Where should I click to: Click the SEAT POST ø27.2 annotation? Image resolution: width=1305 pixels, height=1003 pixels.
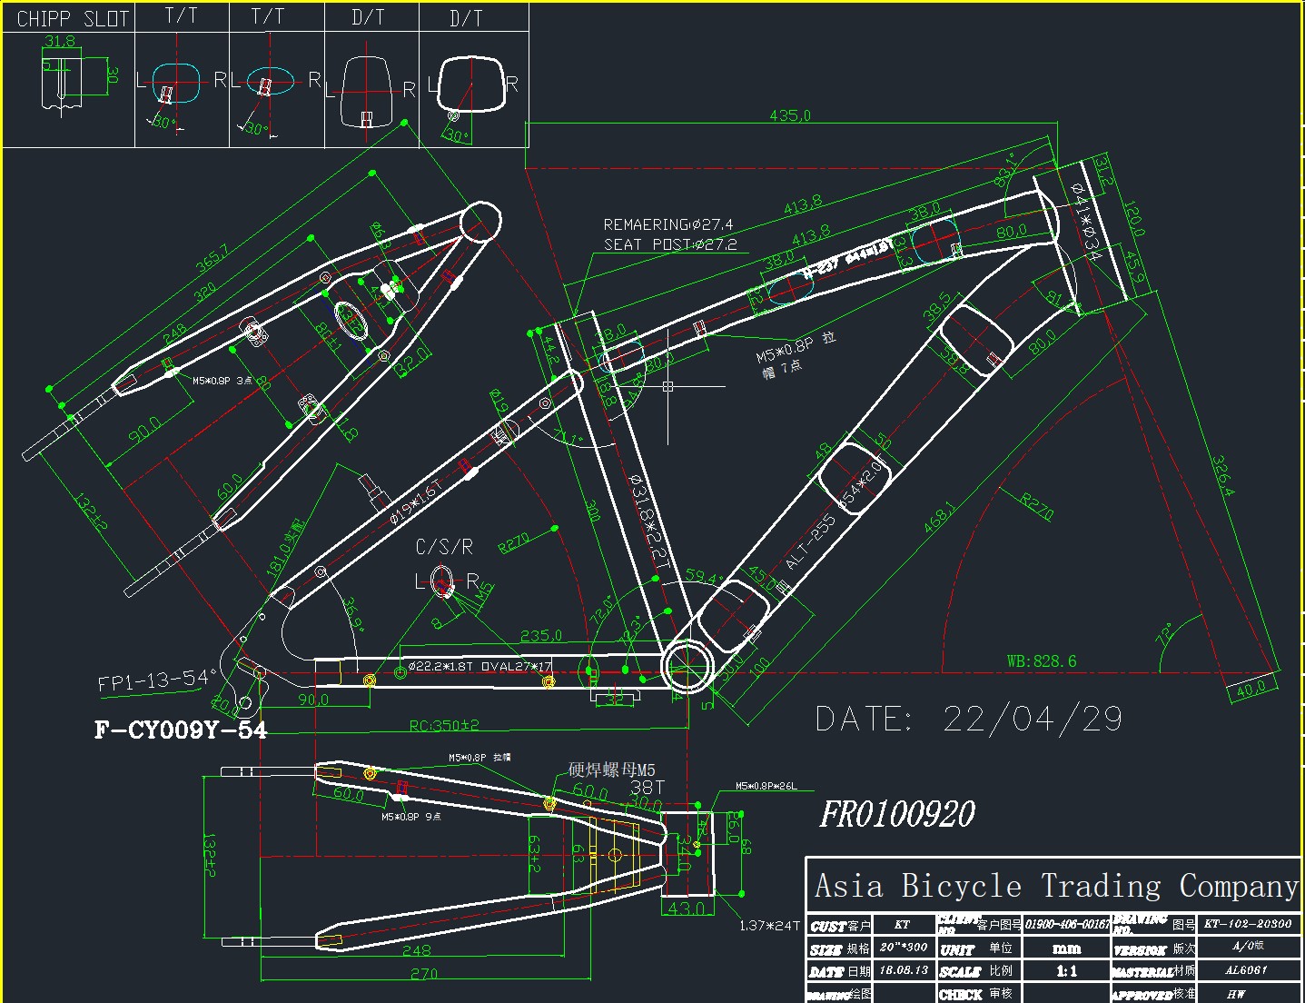click(670, 243)
